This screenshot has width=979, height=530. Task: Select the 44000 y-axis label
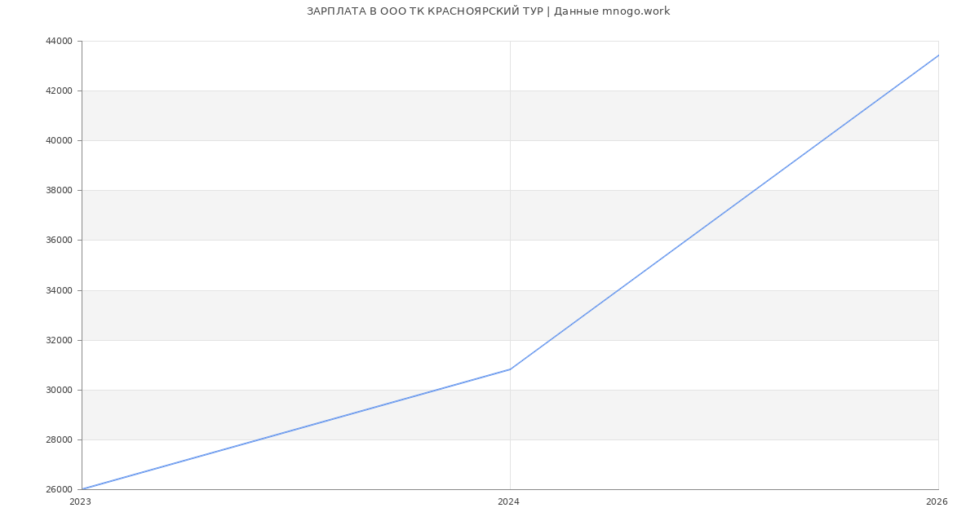coord(60,41)
